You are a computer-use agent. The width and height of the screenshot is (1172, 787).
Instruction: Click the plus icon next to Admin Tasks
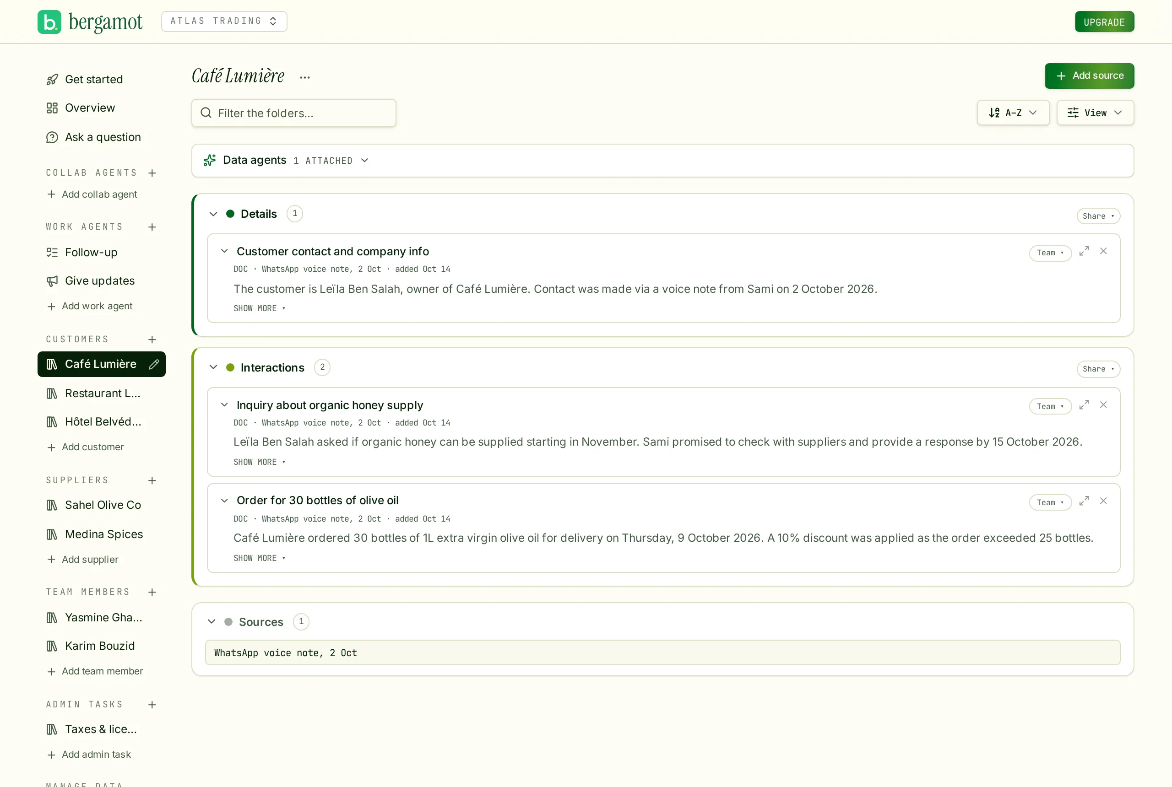pyautogui.click(x=152, y=705)
